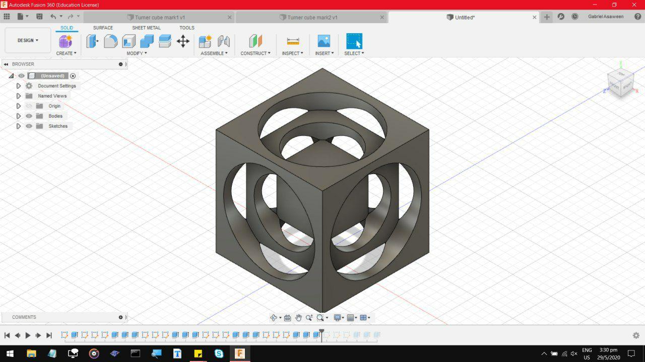Switch to the TOOLS tab

tap(187, 28)
